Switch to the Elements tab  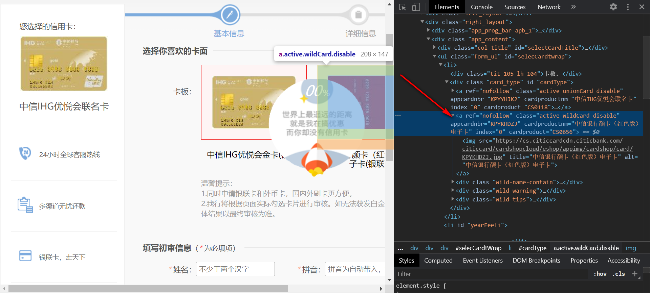447,7
